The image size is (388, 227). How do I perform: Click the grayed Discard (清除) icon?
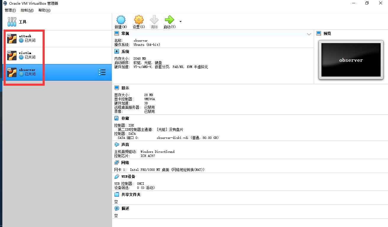[154, 20]
